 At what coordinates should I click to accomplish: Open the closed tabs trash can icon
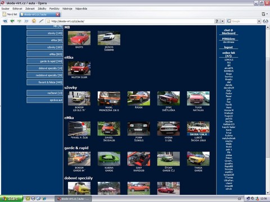pyautogui.click(x=263, y=14)
